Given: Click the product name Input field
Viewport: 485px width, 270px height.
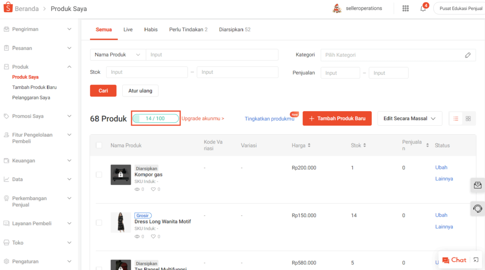Looking at the screenshot, I should point(212,55).
